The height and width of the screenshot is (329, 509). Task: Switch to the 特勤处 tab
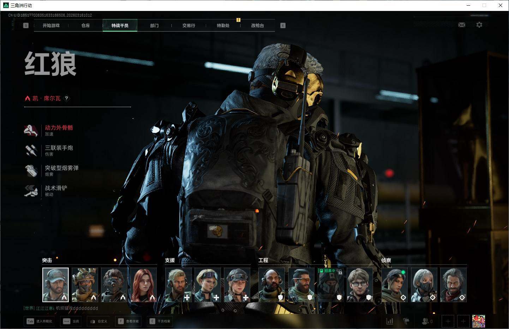(x=223, y=25)
